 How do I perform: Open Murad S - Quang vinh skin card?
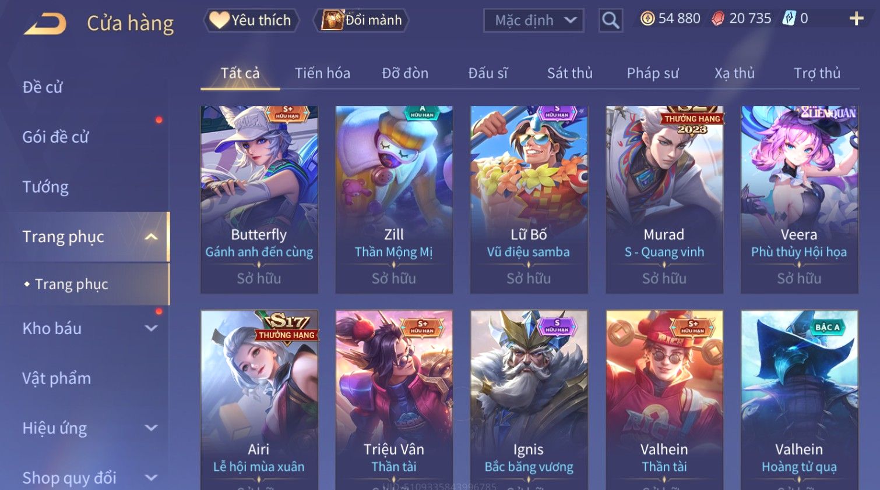pyautogui.click(x=664, y=200)
